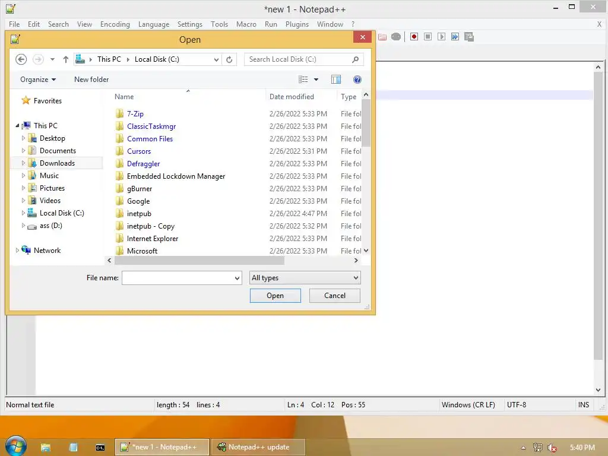608x456 pixels.
Task: Select the 7-Zip folder icon
Action: 120,113
